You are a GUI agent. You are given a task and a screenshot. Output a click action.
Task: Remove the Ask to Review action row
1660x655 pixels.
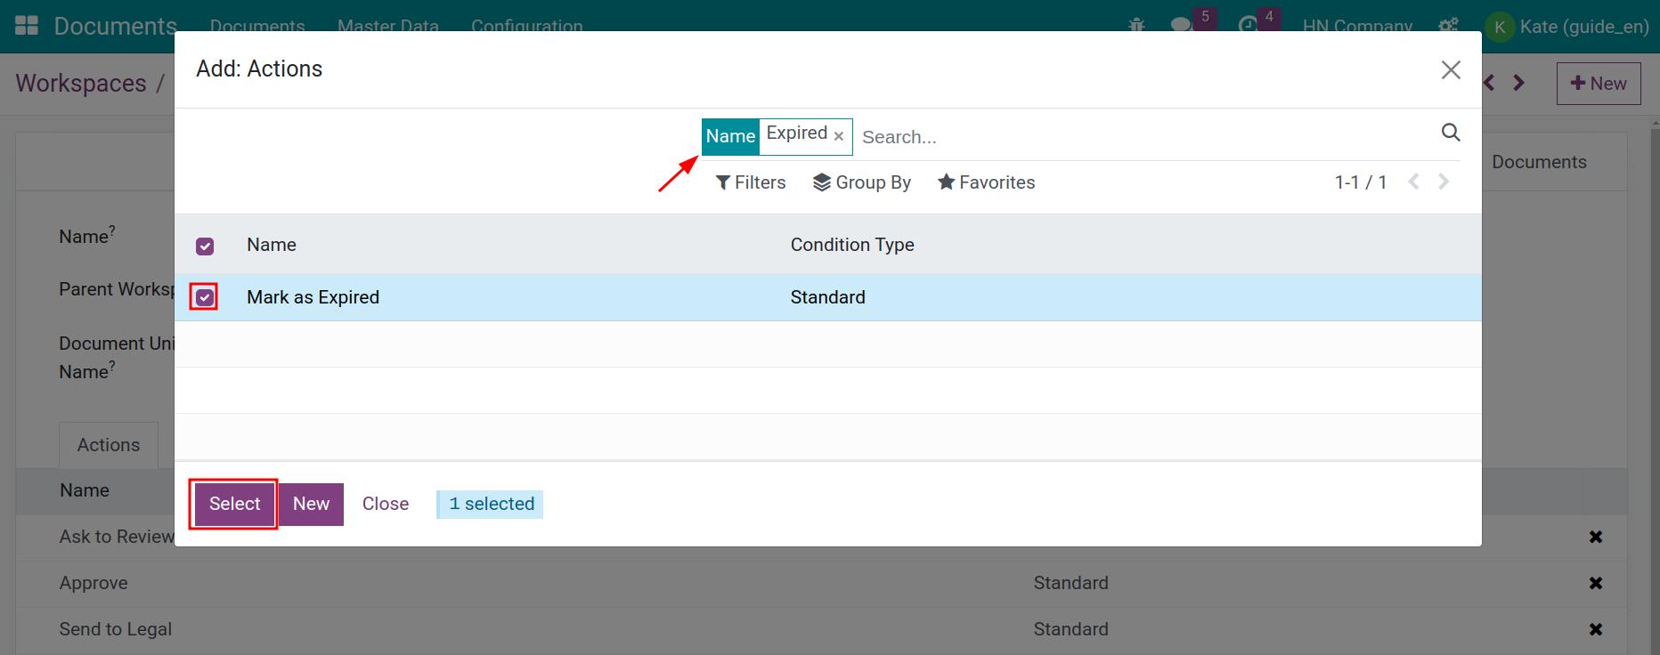click(1596, 537)
